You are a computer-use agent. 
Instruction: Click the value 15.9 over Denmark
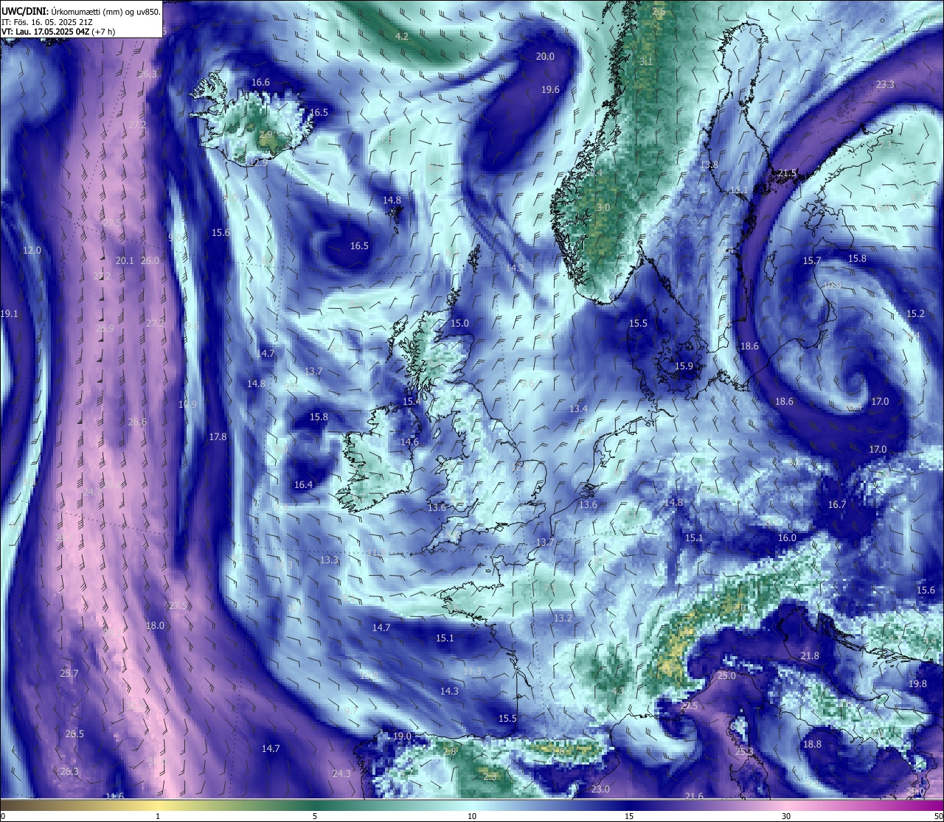(x=684, y=366)
